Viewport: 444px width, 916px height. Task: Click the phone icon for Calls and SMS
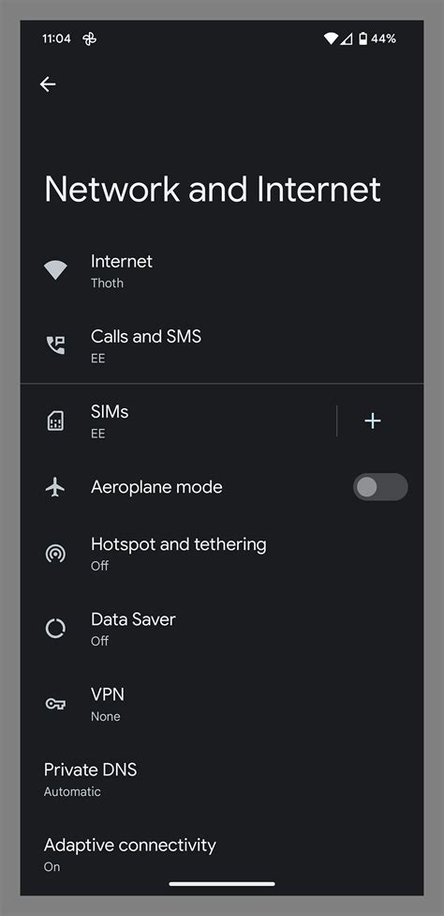pos(55,345)
